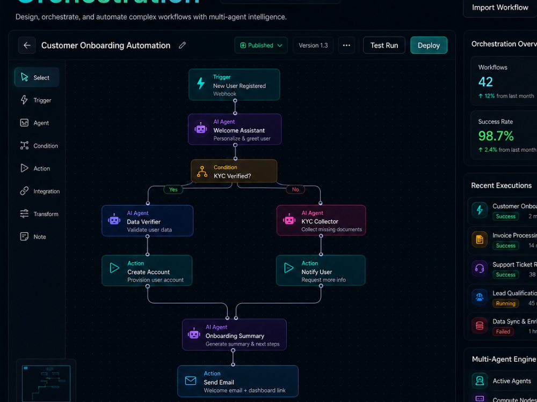Click branch icon on KYC Verified node

(202, 172)
